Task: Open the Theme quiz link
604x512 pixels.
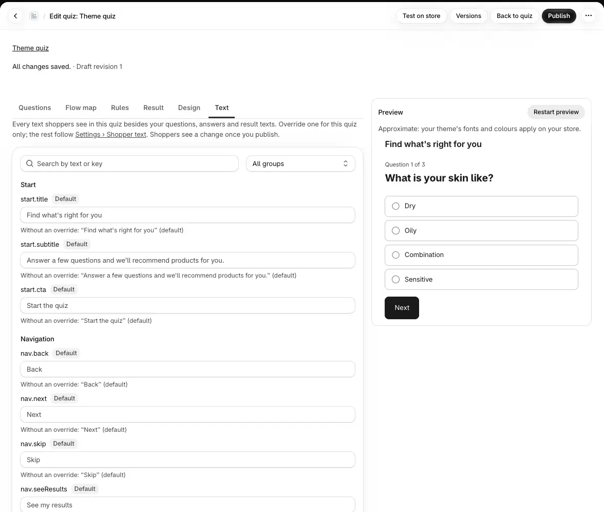Action: 30,48
